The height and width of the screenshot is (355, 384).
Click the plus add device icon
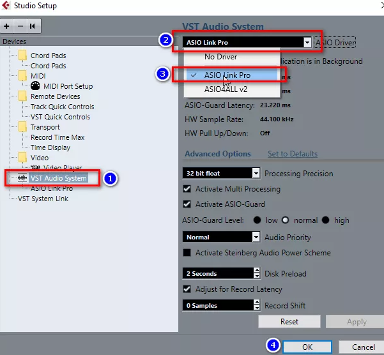click(x=7, y=26)
